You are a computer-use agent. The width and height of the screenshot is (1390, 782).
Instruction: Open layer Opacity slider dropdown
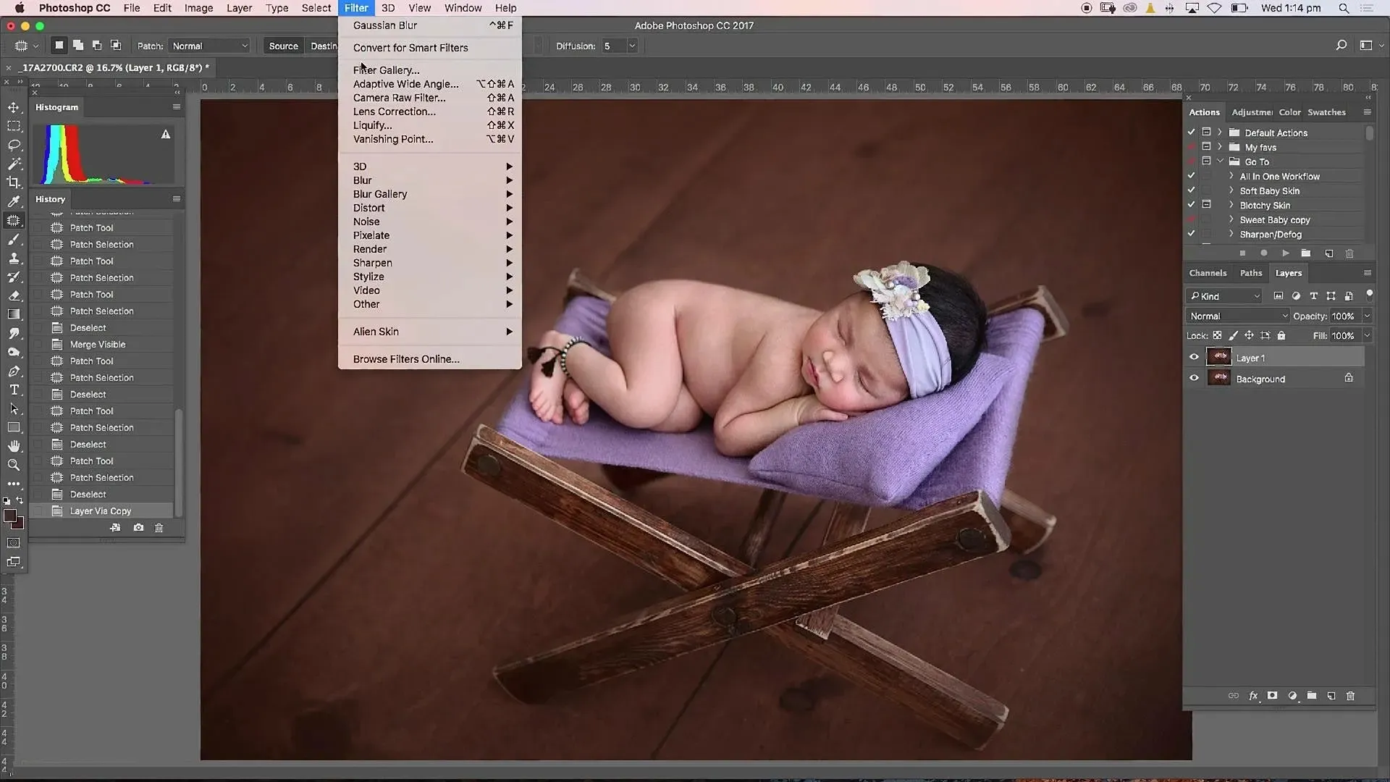pos(1367,316)
